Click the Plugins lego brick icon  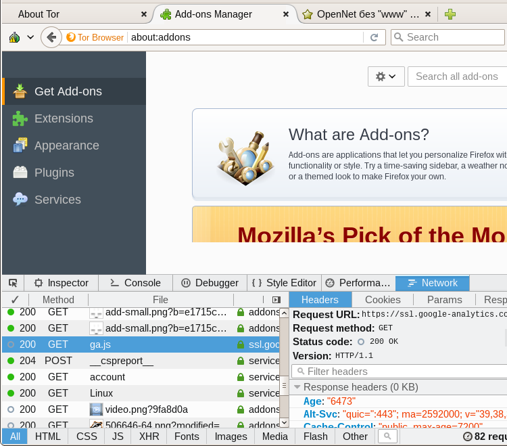pyautogui.click(x=20, y=172)
